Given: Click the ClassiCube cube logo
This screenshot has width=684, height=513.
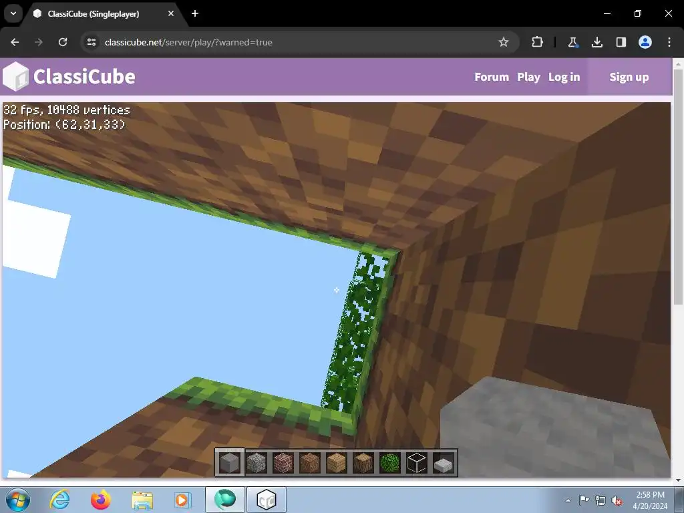Looking at the screenshot, I should [x=16, y=77].
